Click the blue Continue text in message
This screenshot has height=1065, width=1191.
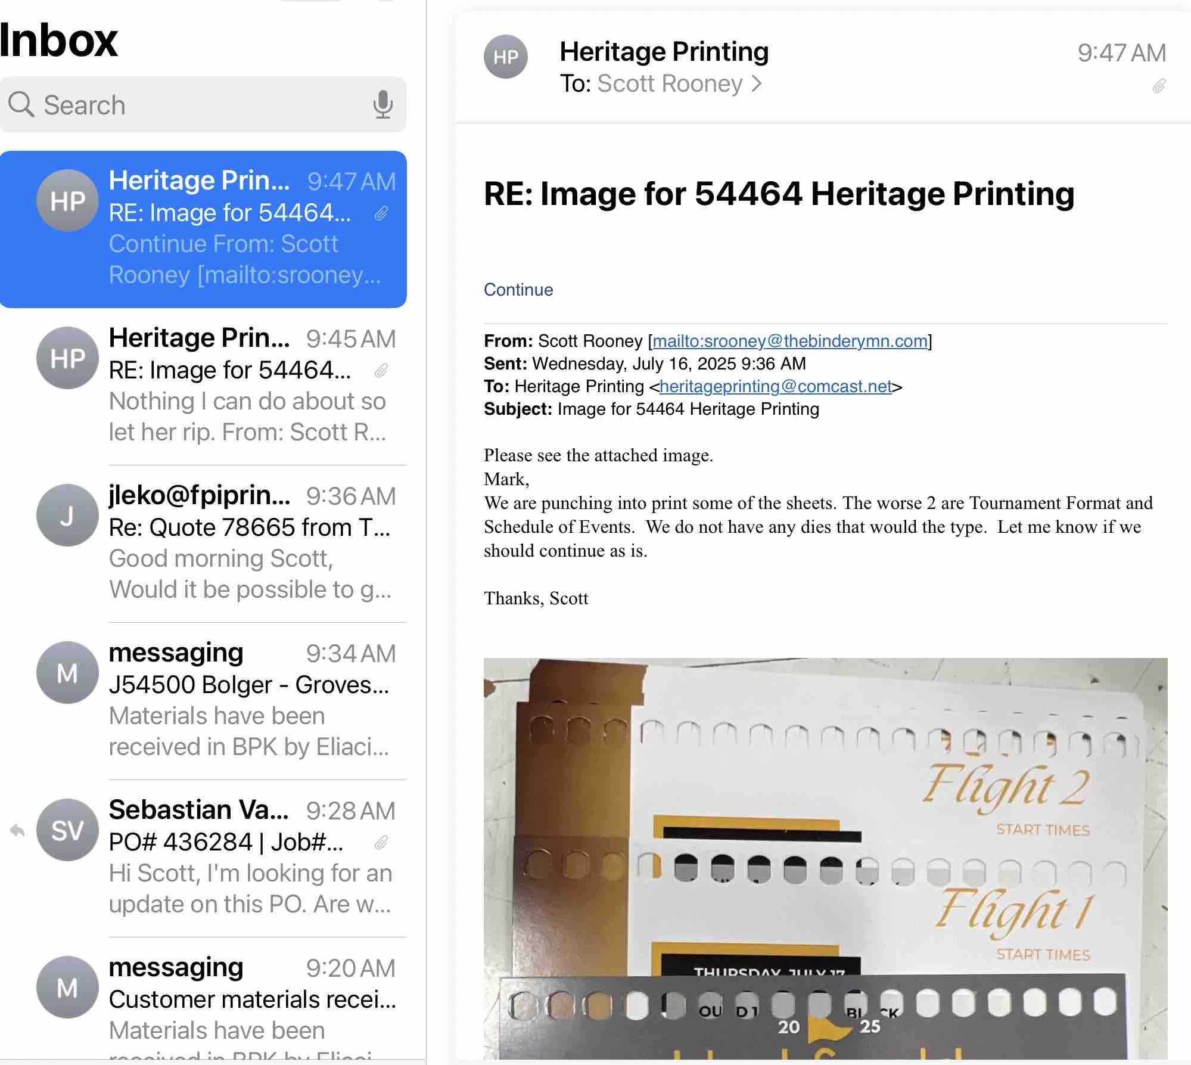click(x=518, y=290)
